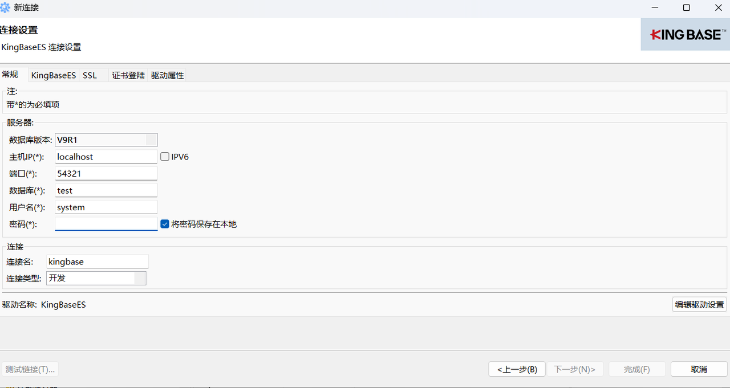Click the 编辑驱动设置 button
The width and height of the screenshot is (730, 388).
click(699, 304)
